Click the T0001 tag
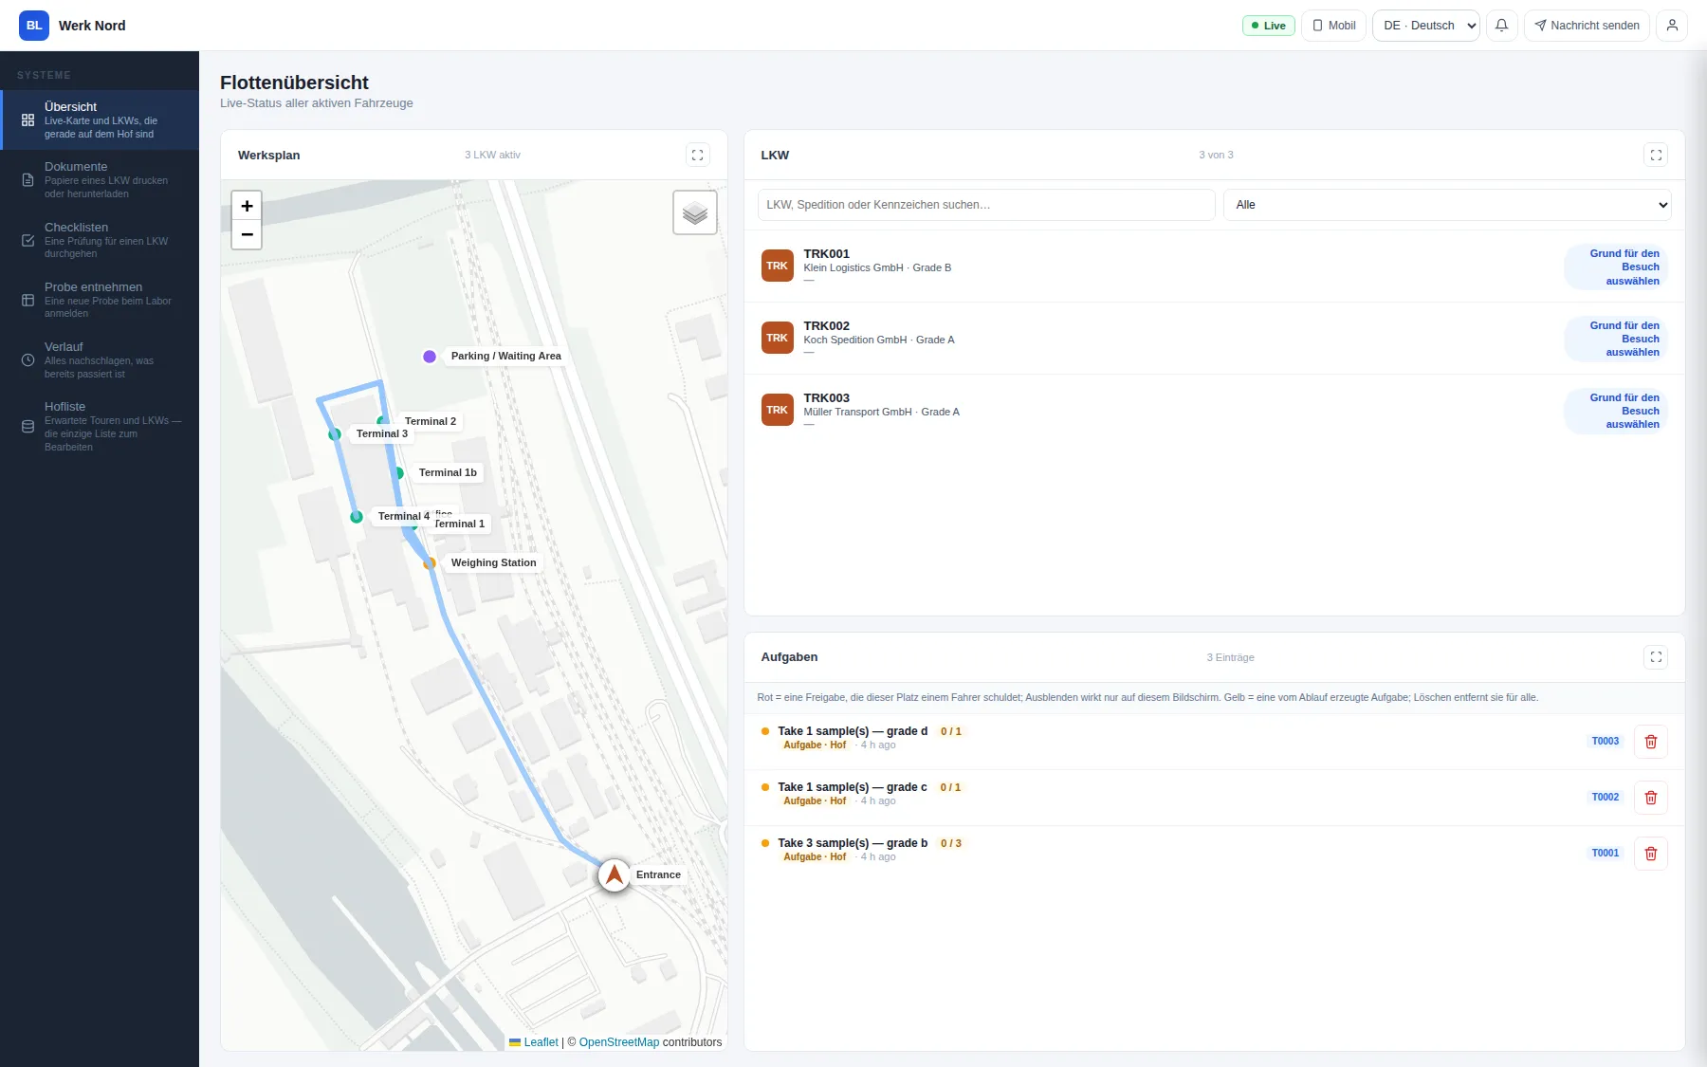This screenshot has width=1707, height=1067. 1606,854
